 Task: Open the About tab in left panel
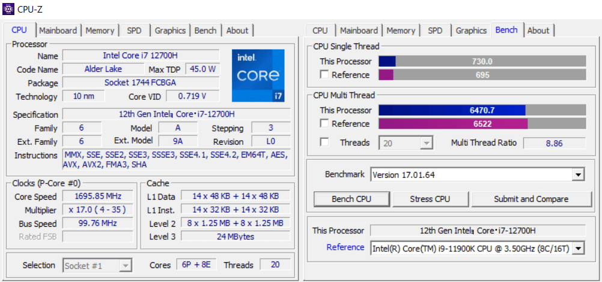pos(237,31)
